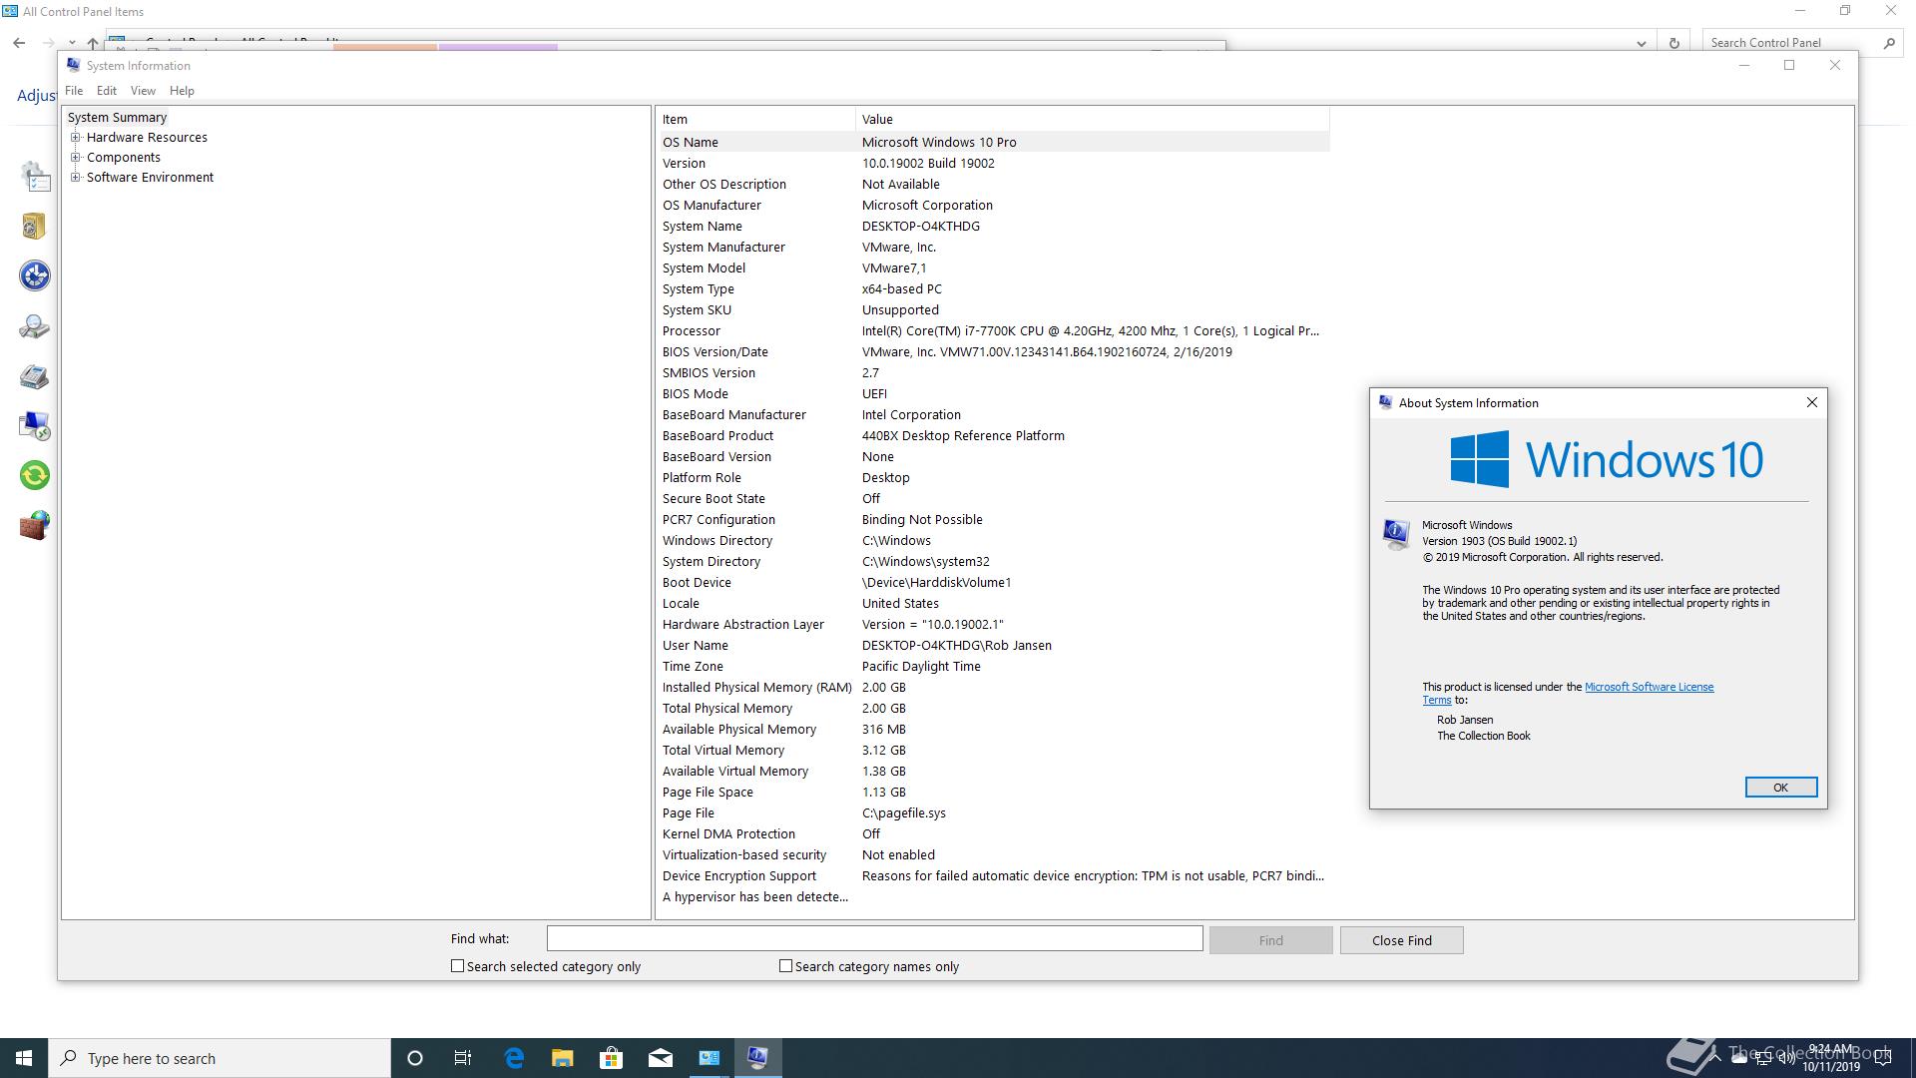The width and height of the screenshot is (1916, 1078).
Task: Open Control Panel address bar dropdown
Action: pos(1642,43)
